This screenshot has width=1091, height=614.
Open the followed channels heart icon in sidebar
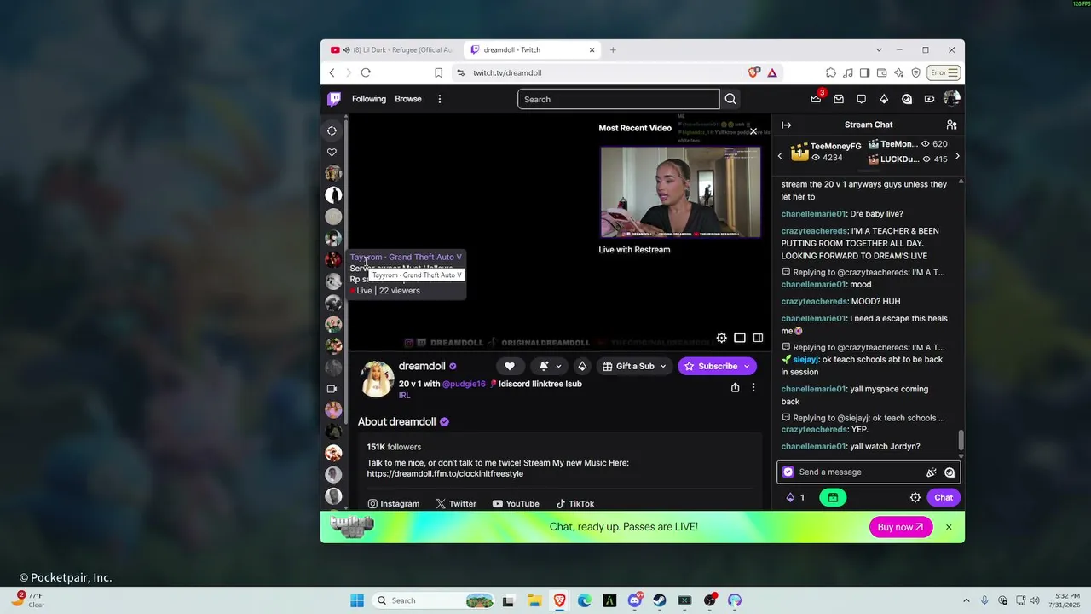coord(332,153)
